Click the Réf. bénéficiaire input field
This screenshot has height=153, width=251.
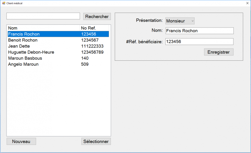[199, 41]
